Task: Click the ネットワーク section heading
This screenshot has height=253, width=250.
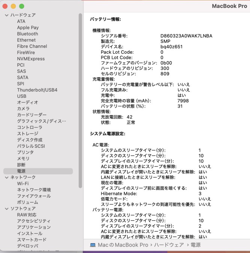Action: (x=23, y=178)
